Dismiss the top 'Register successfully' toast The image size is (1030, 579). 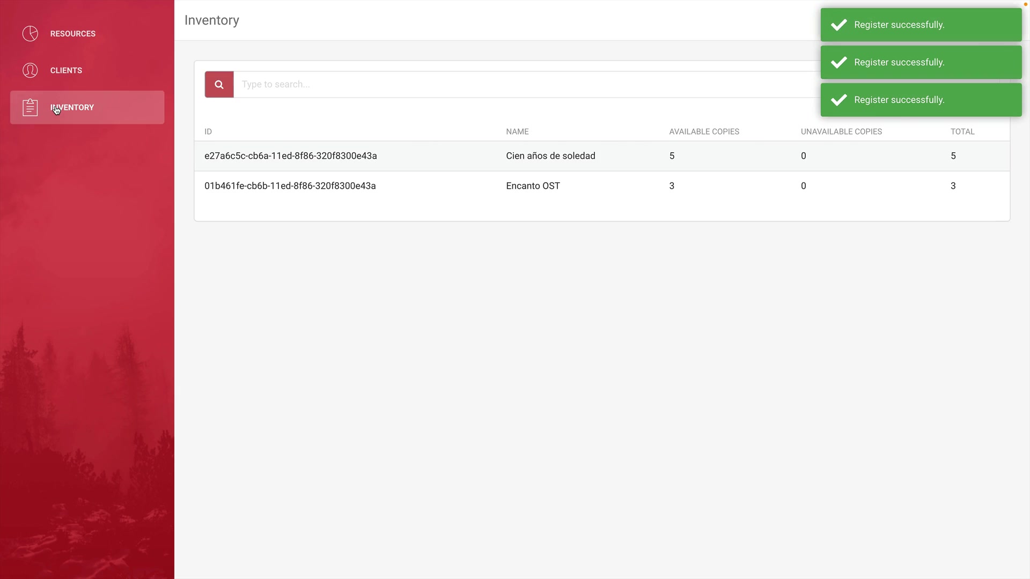click(921, 25)
